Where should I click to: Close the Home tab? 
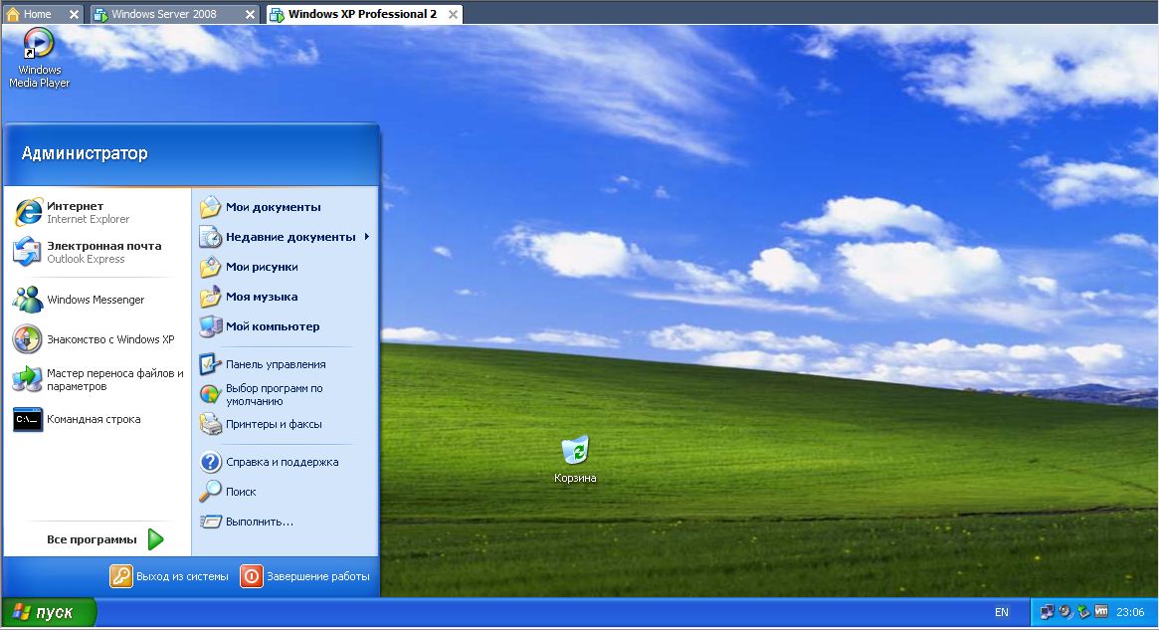74,14
